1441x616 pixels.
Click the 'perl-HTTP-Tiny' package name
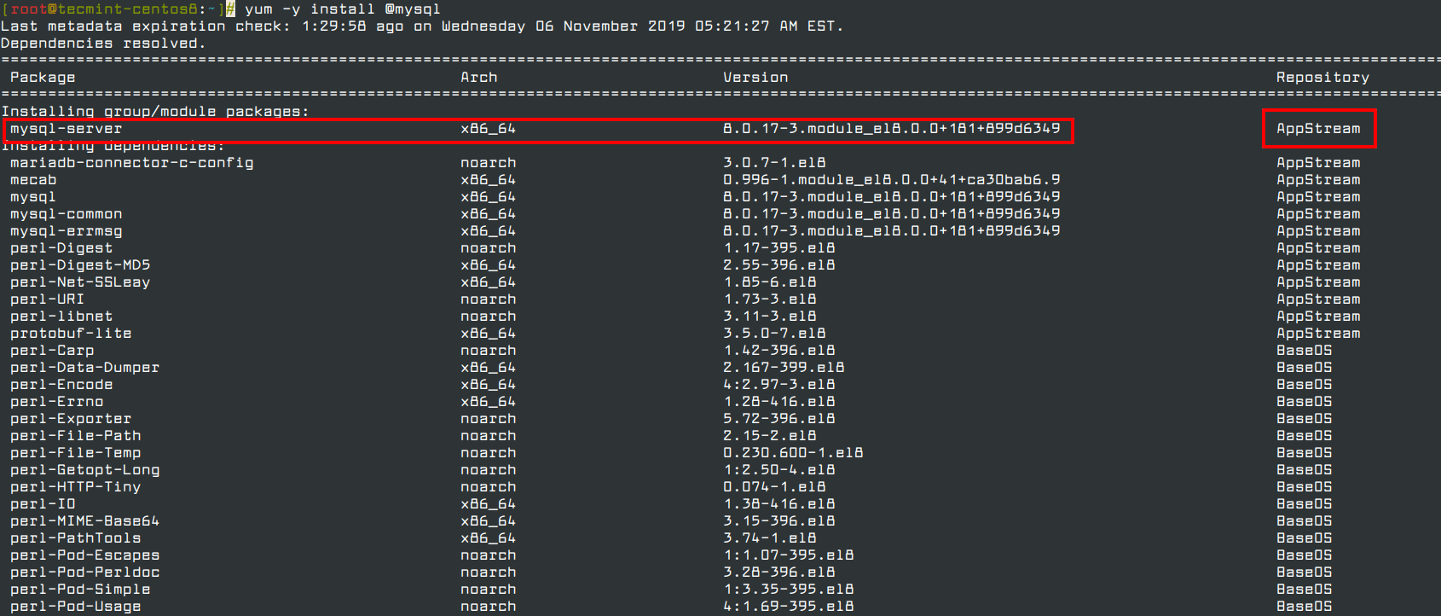(76, 487)
